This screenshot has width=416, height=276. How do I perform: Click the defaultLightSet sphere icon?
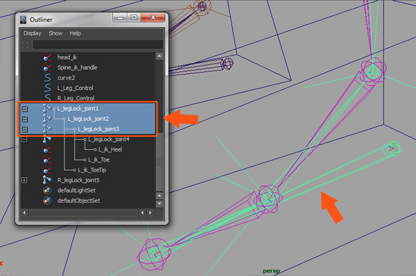(47, 190)
